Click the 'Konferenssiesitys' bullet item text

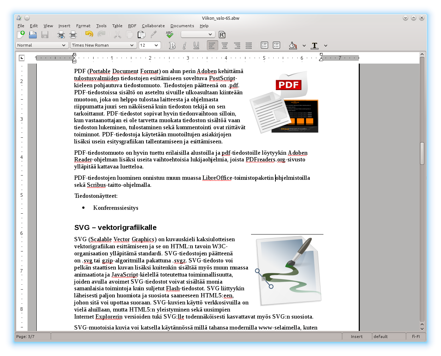(115, 208)
